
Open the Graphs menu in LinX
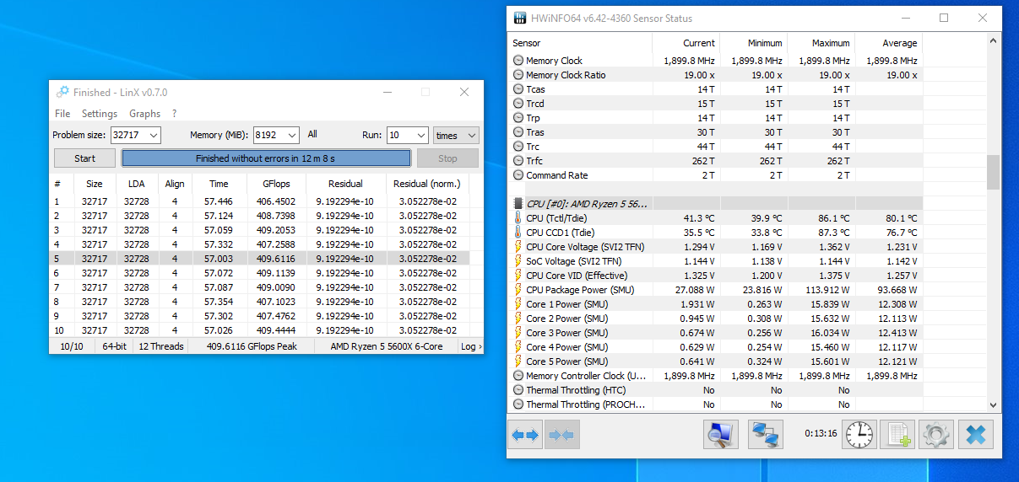pyautogui.click(x=144, y=114)
